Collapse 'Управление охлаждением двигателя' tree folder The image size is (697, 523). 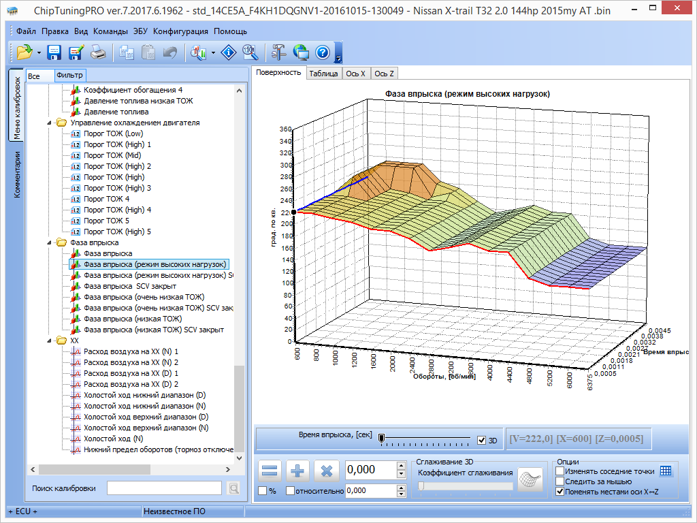pyautogui.click(x=50, y=123)
